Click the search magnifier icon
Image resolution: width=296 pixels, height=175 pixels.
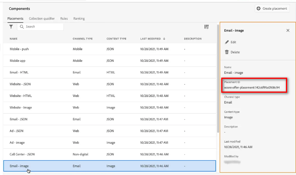click(22, 27)
